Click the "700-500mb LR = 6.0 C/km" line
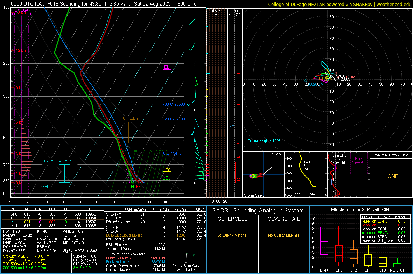The width and height of the screenshot is (413, 274). point(24,268)
